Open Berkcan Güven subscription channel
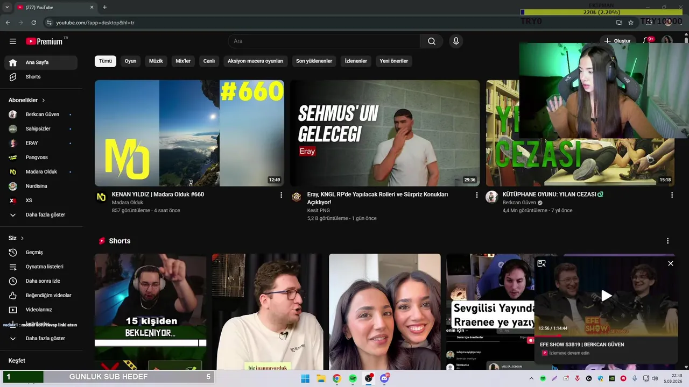This screenshot has height=387, width=689. pos(41,114)
